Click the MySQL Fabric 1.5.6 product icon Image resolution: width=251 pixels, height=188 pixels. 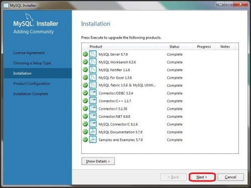[93, 85]
